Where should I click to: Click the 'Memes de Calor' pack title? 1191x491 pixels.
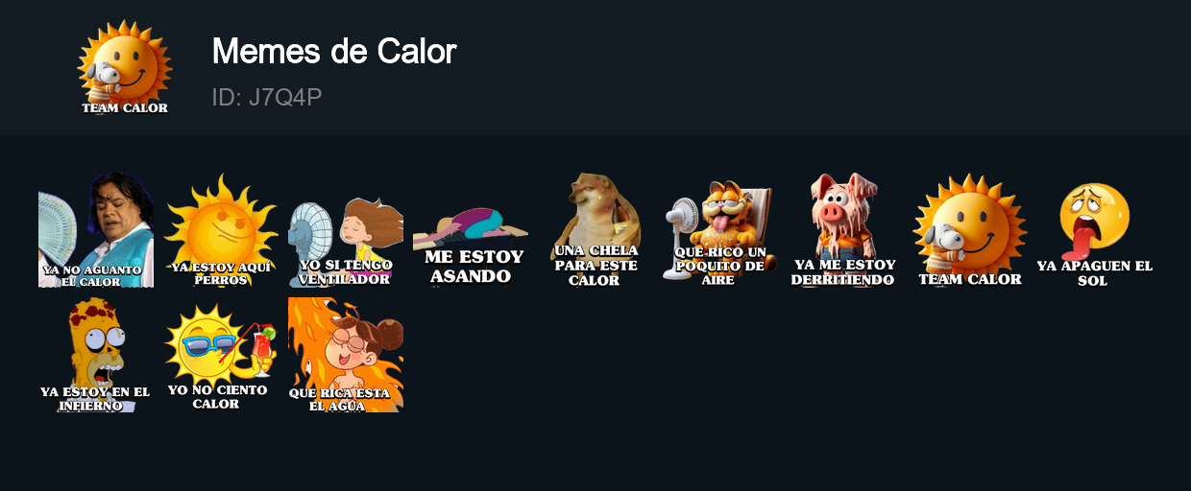tap(334, 51)
